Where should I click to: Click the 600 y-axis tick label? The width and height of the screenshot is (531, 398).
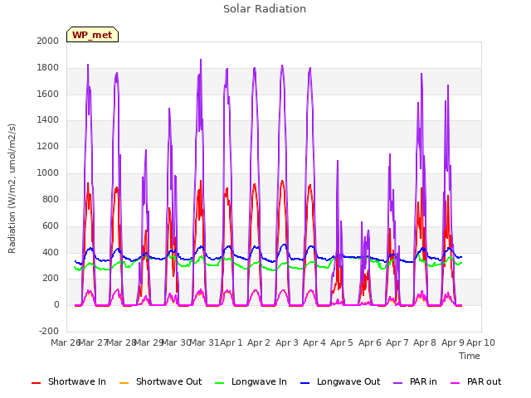pyautogui.click(x=51, y=226)
